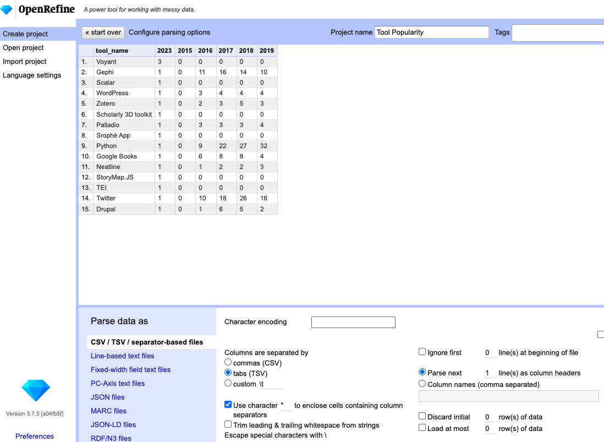This screenshot has width=604, height=442.
Task: Click the Tags input field
Action: pyautogui.click(x=558, y=33)
